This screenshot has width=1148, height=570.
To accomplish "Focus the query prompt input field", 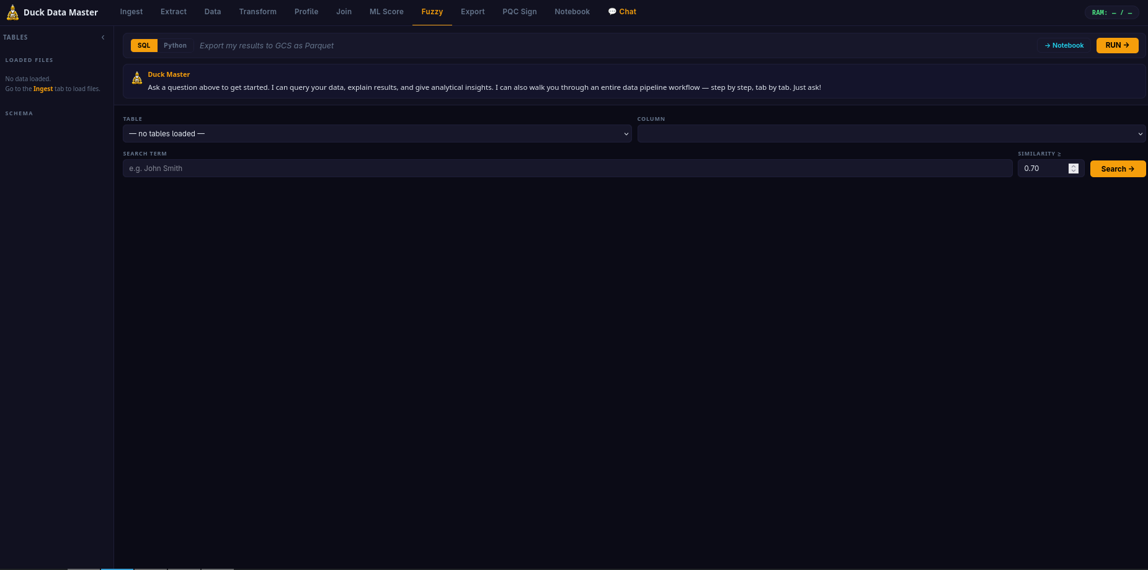I will pos(614,45).
